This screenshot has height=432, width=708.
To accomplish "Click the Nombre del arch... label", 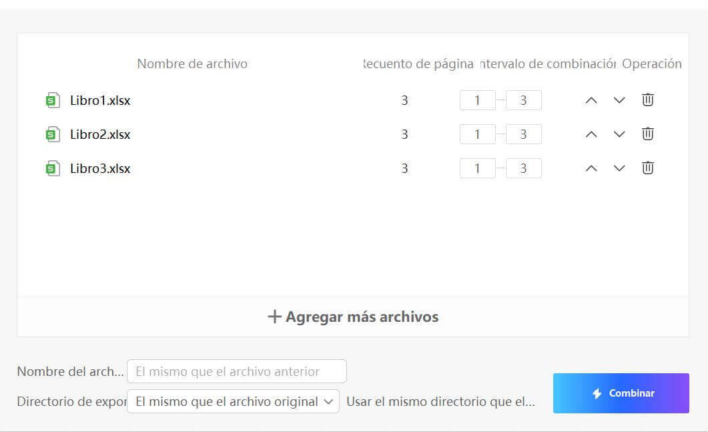I will pos(71,371).
